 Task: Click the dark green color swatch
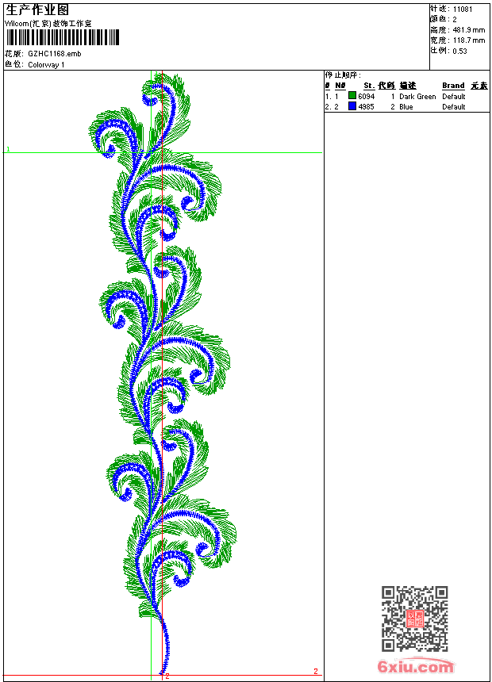pos(352,96)
